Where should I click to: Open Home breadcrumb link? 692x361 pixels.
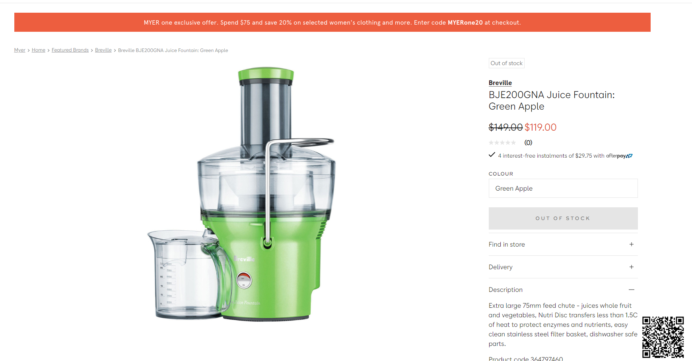click(39, 50)
